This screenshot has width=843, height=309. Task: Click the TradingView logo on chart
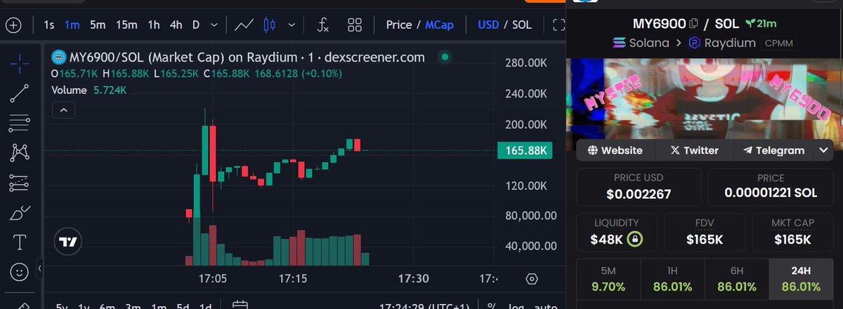tap(68, 242)
